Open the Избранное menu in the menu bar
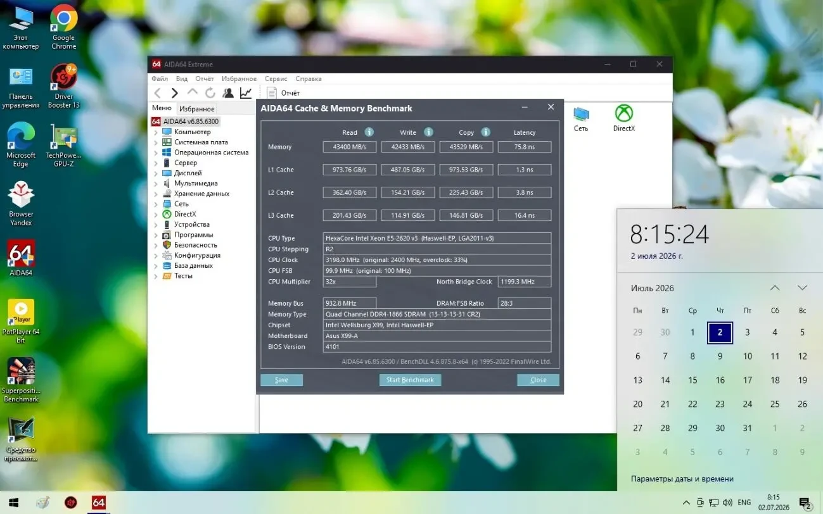The height and width of the screenshot is (514, 823). coord(239,78)
